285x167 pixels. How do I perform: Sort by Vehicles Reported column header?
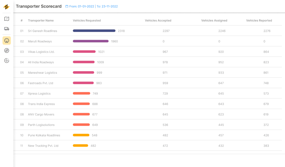click(259, 21)
